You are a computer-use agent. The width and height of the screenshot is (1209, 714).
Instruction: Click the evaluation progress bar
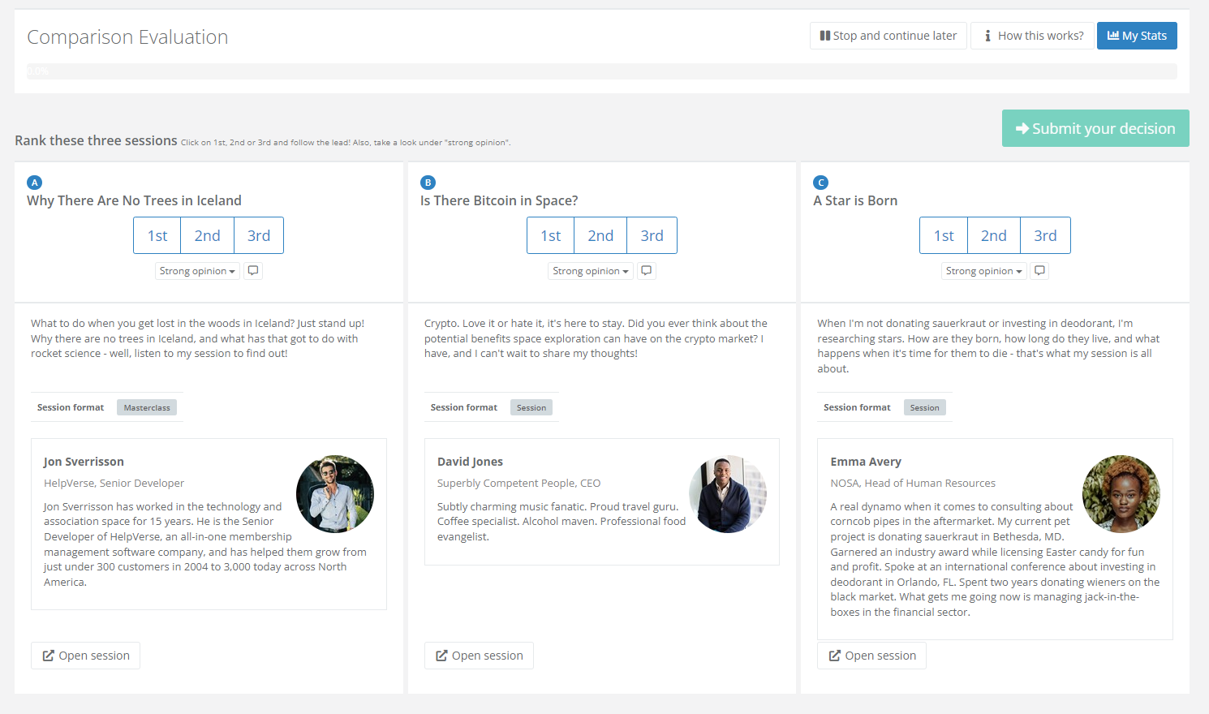[601, 71]
